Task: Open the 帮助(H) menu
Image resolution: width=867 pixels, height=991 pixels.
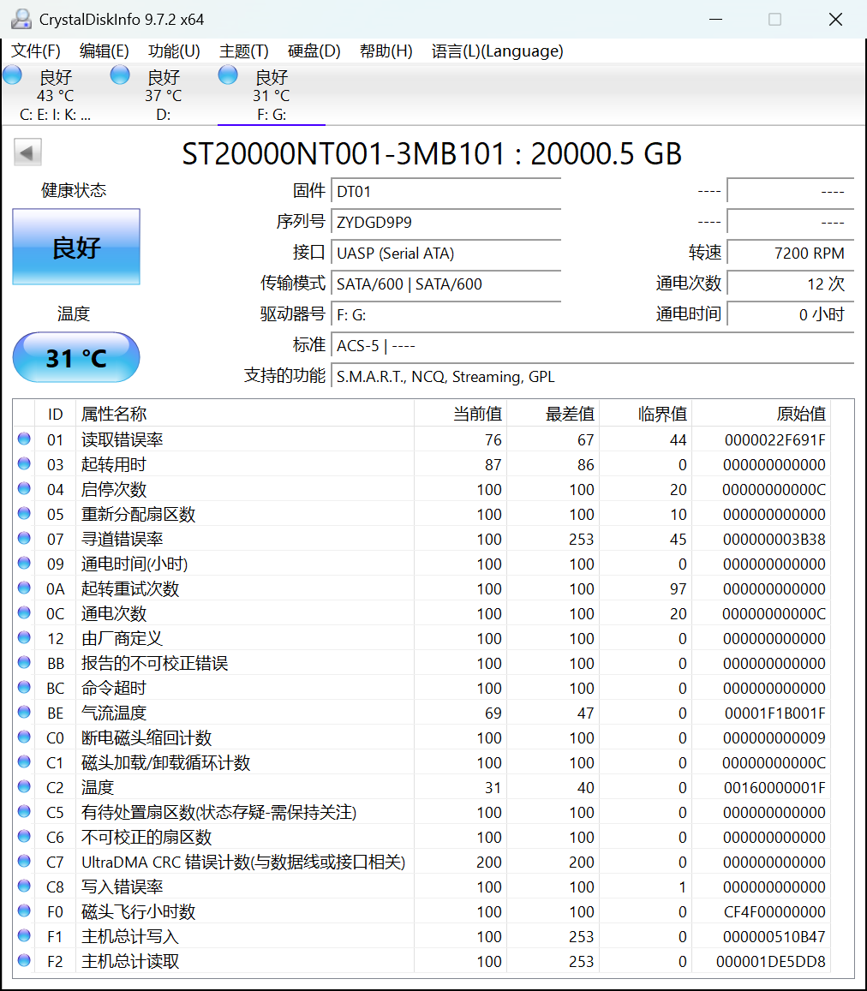Action: pyautogui.click(x=386, y=51)
